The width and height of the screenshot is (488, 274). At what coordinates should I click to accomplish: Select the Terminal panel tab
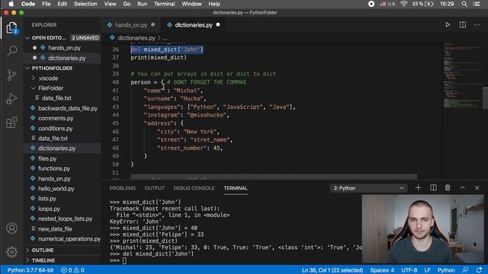(236, 188)
